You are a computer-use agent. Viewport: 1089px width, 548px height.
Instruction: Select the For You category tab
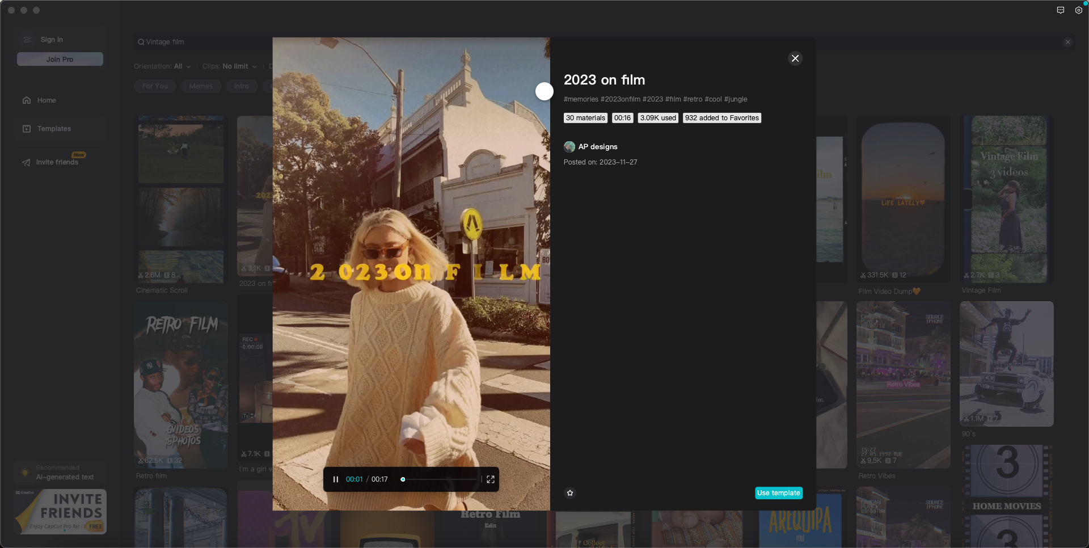pyautogui.click(x=155, y=86)
